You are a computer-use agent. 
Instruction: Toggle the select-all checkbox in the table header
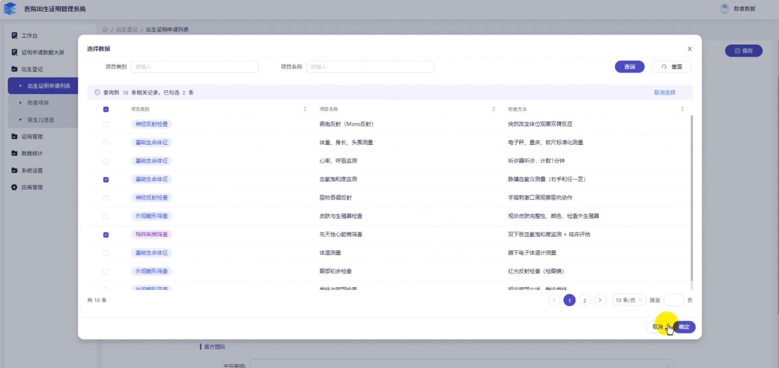106,109
